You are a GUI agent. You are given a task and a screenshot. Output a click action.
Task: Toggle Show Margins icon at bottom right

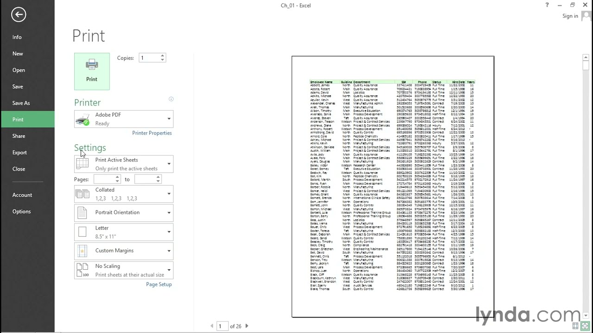[575, 326]
